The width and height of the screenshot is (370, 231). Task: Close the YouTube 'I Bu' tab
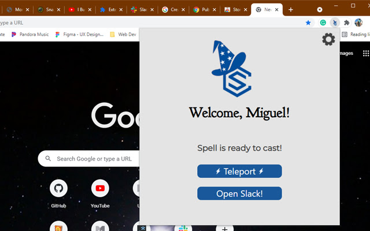tap(90, 10)
